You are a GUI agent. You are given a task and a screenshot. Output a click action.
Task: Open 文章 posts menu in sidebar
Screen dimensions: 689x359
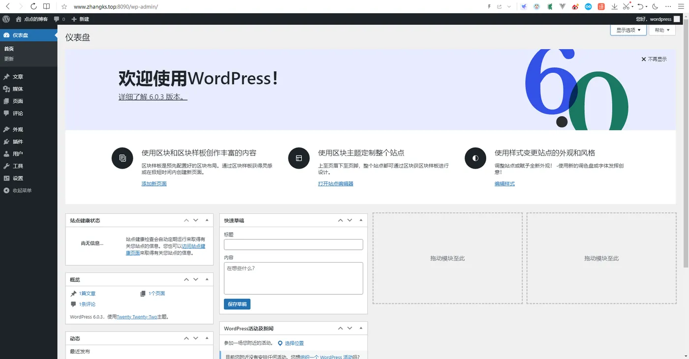point(29,77)
